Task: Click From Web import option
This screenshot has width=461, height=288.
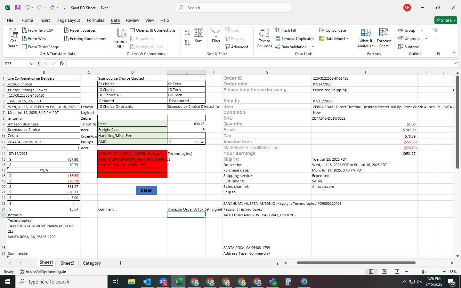Action: (34, 38)
